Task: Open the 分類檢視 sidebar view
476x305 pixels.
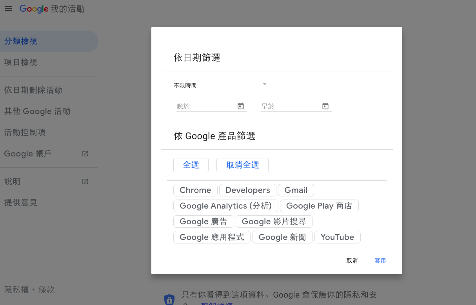Action: point(21,41)
